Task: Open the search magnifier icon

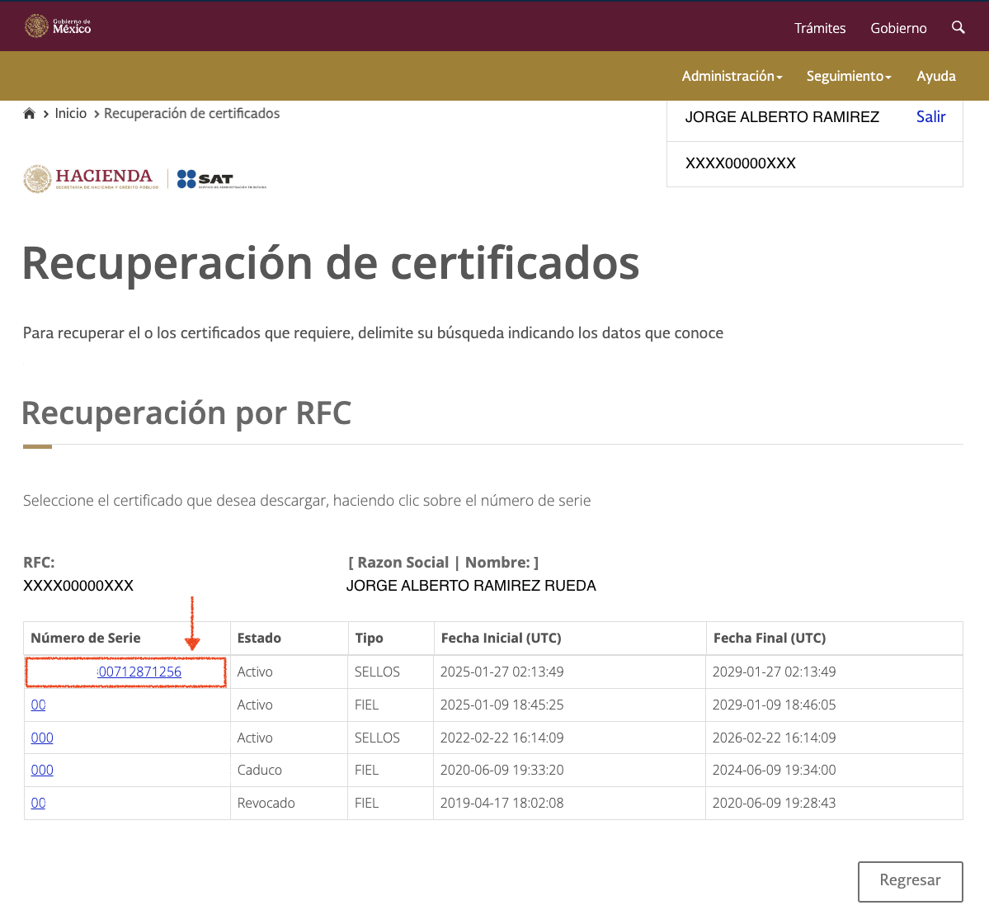Action: click(958, 27)
